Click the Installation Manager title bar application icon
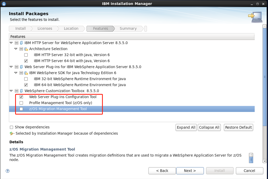268x179 pixels. point(4,4)
